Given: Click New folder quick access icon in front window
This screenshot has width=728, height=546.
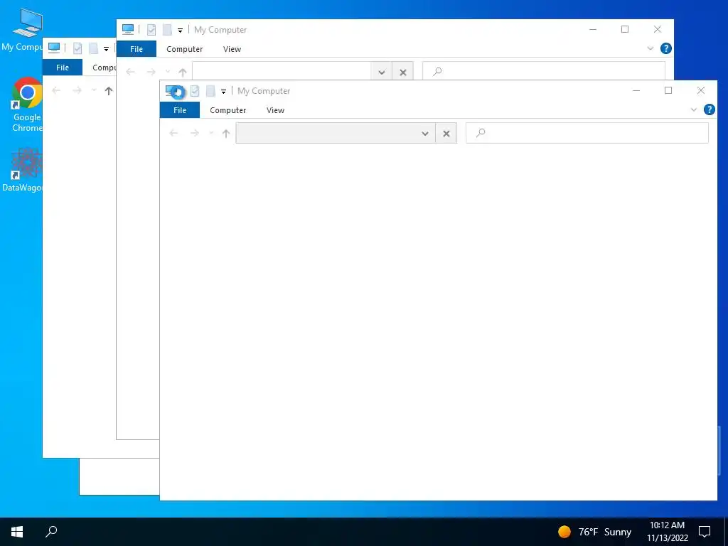Looking at the screenshot, I should click(210, 91).
